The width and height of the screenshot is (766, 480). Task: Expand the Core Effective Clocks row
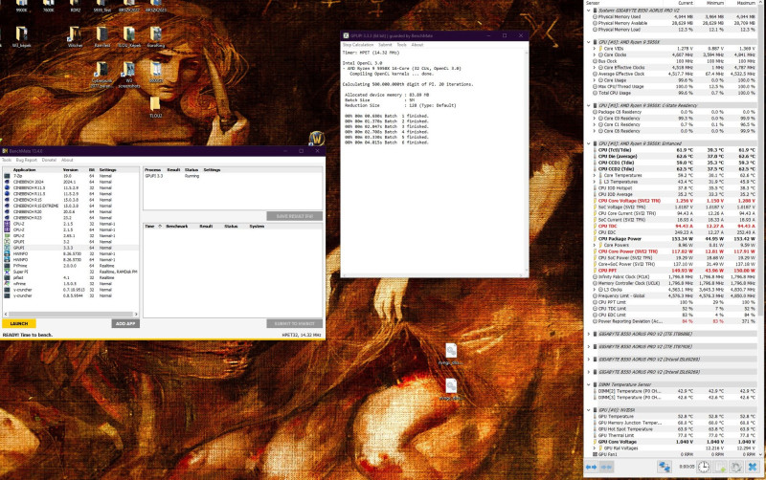click(595, 67)
